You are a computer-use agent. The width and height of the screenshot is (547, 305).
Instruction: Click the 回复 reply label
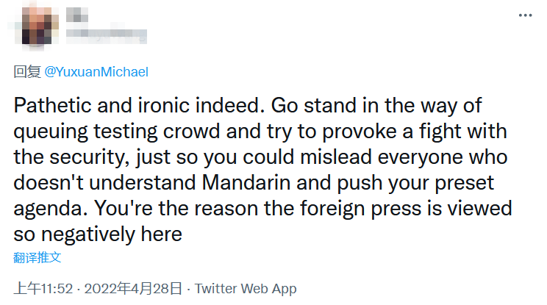28,71
